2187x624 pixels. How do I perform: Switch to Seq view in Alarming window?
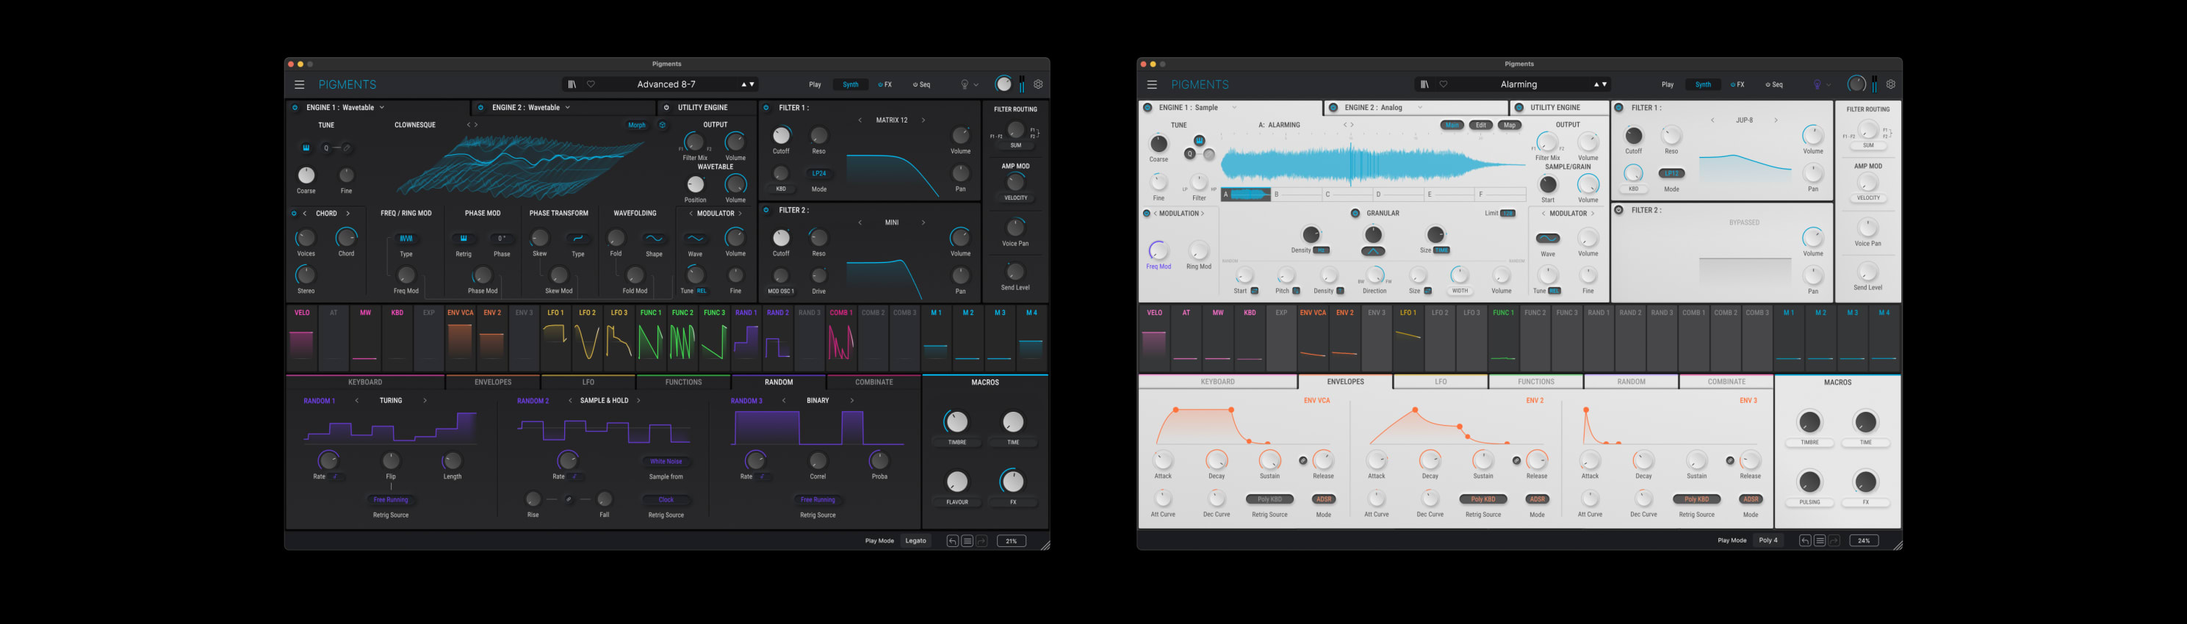[x=1774, y=84]
